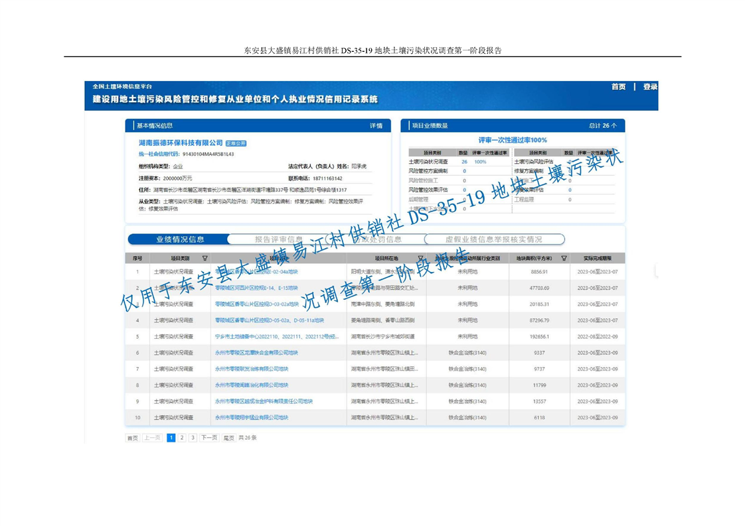This screenshot has width=745, height=526.
Task: Click filter icon on 项目类别 column
Action: coord(205,259)
